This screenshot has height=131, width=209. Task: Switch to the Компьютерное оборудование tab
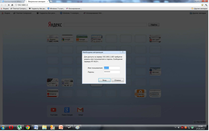pyautogui.click(x=13, y=2)
